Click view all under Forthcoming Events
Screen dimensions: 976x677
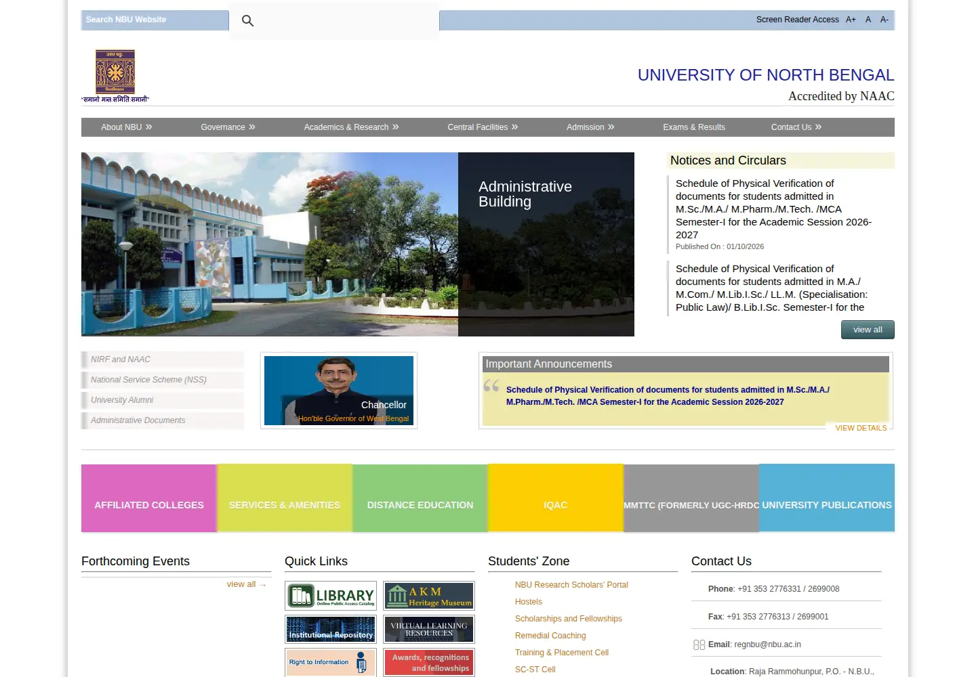(247, 584)
